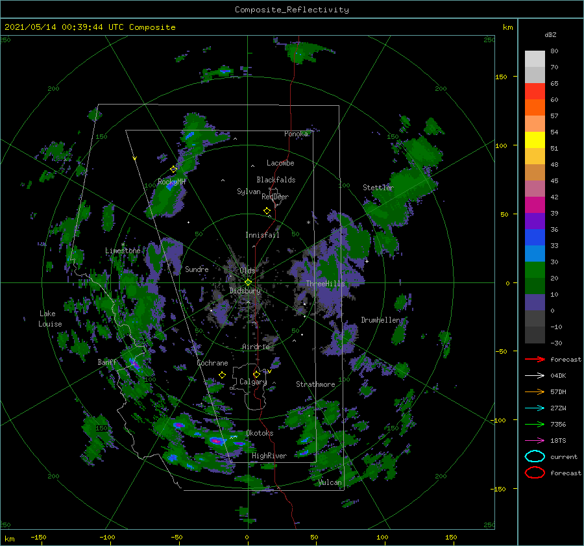Pick the slate-blue 10 dBZ color swatch
This screenshot has width=584, height=546.
click(535, 303)
